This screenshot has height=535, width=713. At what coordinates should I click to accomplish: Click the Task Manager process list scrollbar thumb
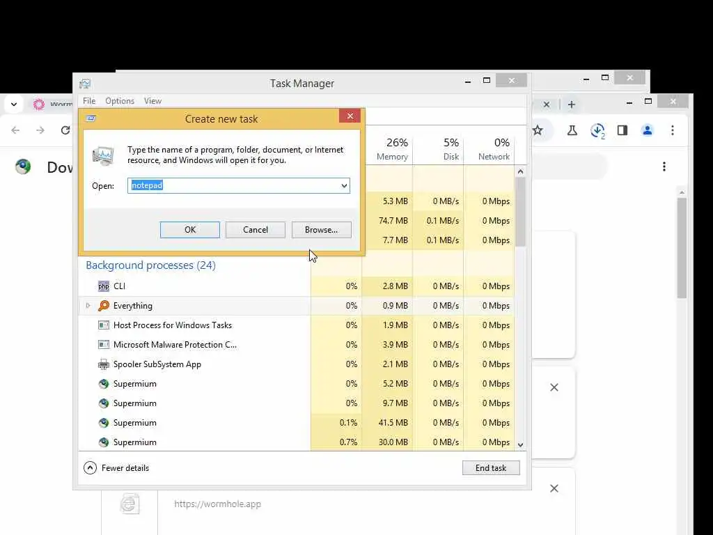521,212
